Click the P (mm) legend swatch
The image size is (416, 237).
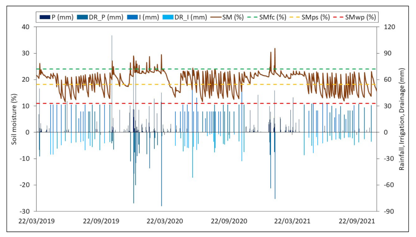coord(45,17)
